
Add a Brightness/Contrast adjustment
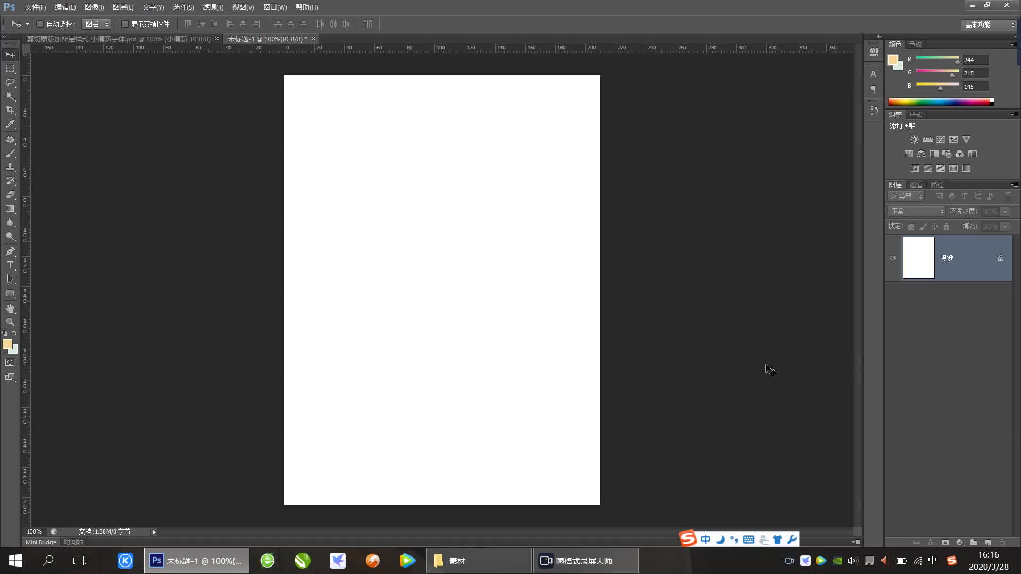914,140
